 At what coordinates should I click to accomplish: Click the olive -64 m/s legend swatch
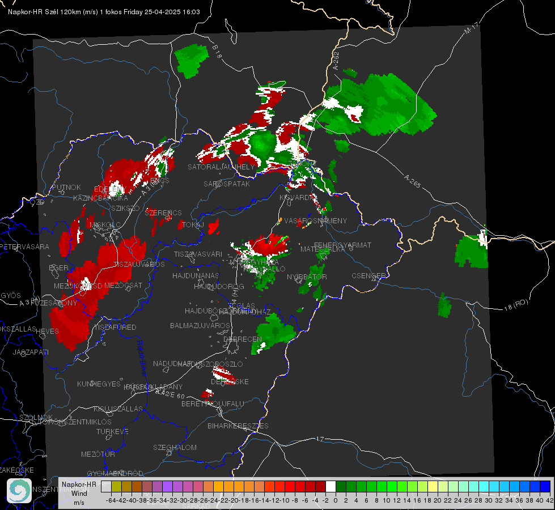pos(116,487)
